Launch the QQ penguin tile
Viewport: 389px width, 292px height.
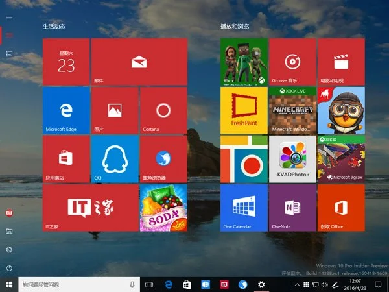click(115, 159)
